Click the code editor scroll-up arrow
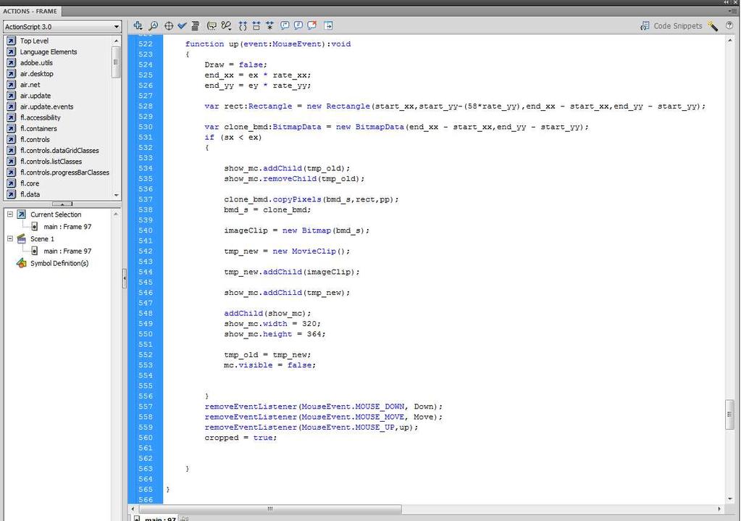 pyautogui.click(x=729, y=39)
